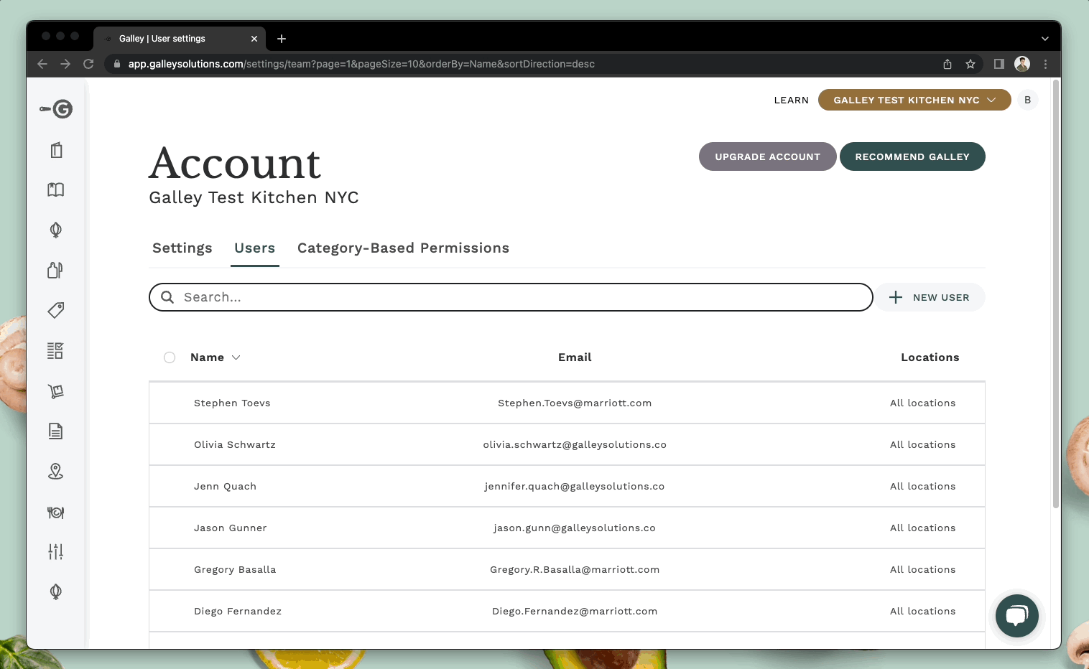Open the browser tab search chevron
Viewport: 1089px width, 669px height.
(1045, 39)
